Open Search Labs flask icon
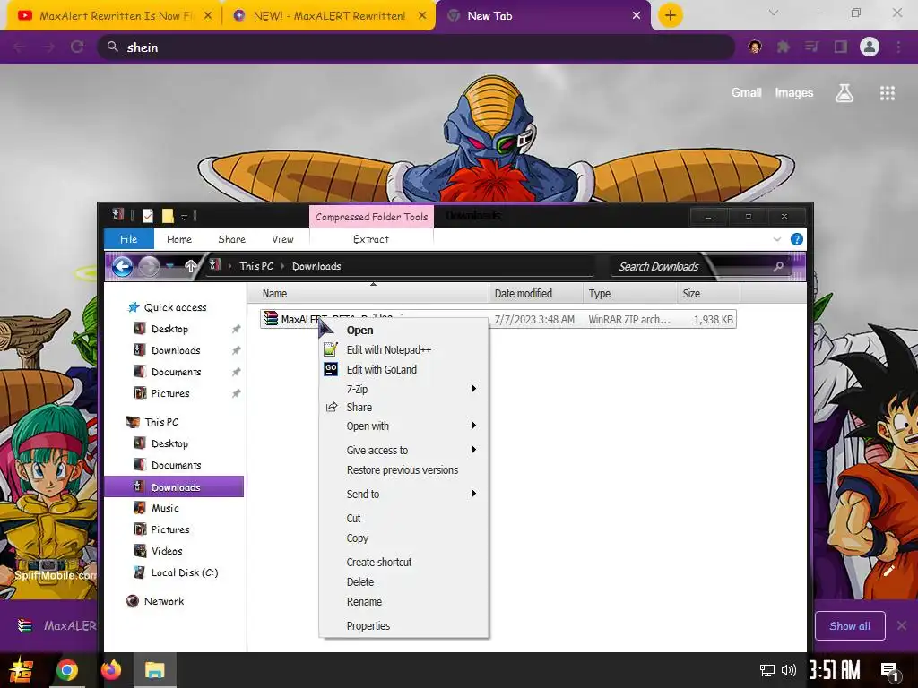 pos(844,93)
